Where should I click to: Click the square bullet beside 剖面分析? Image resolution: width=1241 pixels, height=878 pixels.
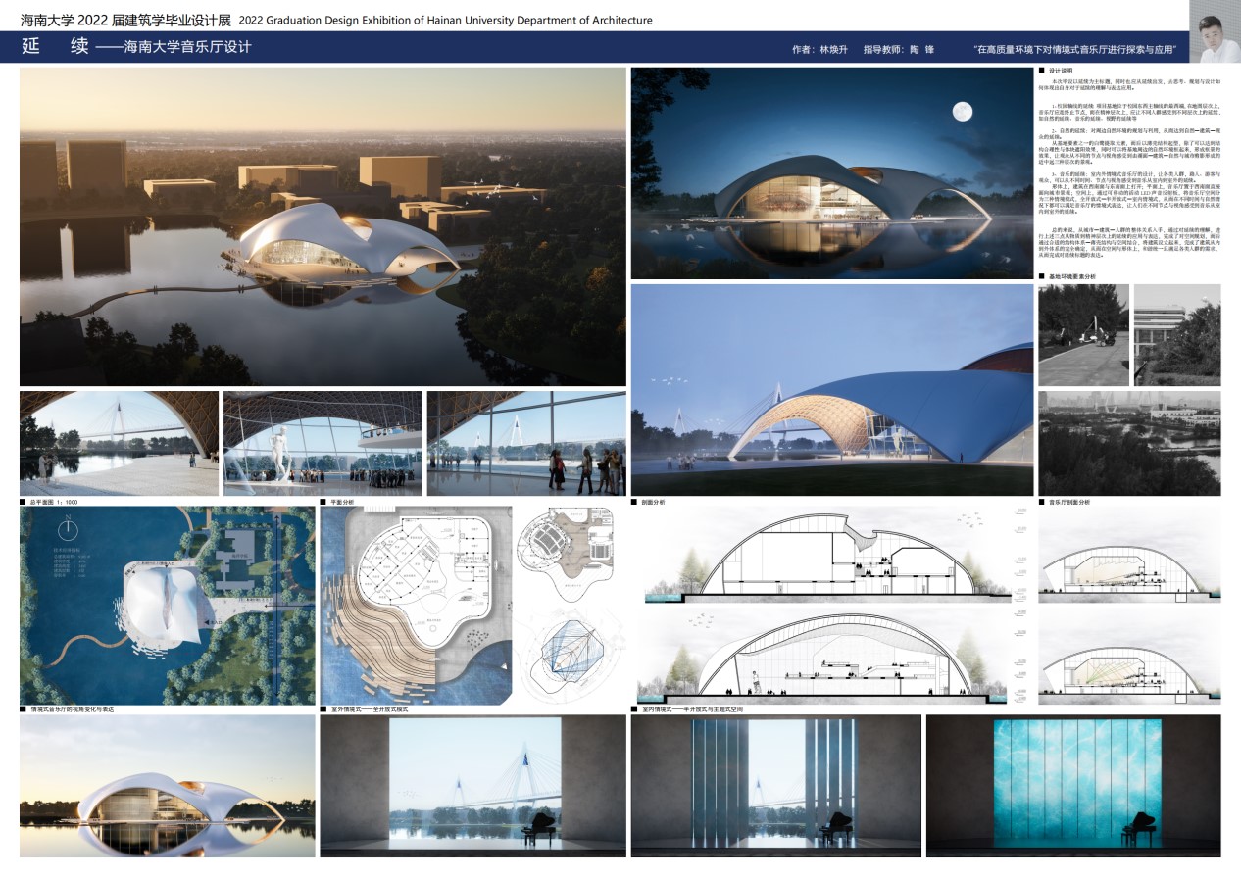click(x=634, y=502)
